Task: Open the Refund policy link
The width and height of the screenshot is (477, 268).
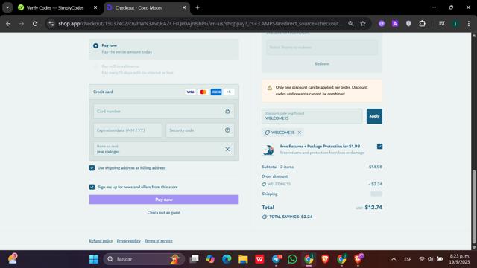Action: (101, 241)
